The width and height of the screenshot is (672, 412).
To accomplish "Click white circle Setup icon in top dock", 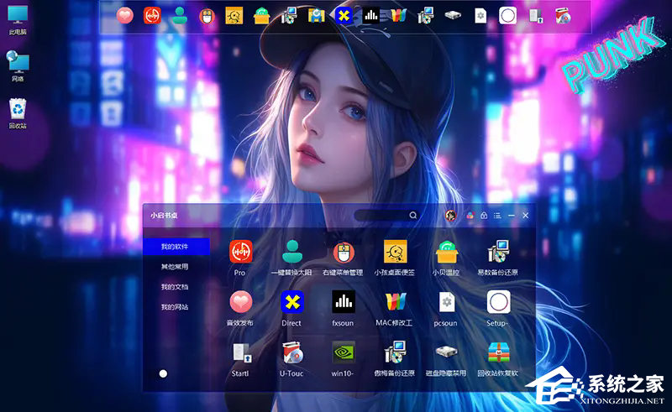I will point(508,16).
